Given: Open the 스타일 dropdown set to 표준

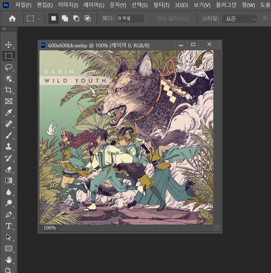Looking at the screenshot, I should [239, 19].
